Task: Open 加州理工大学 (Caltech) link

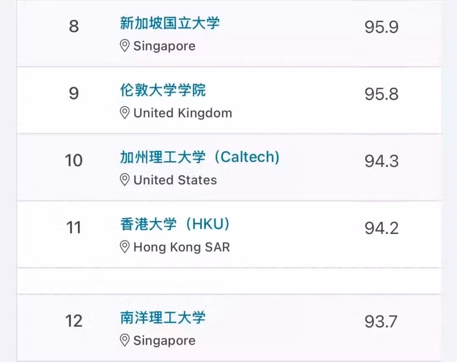Action: 200,157
